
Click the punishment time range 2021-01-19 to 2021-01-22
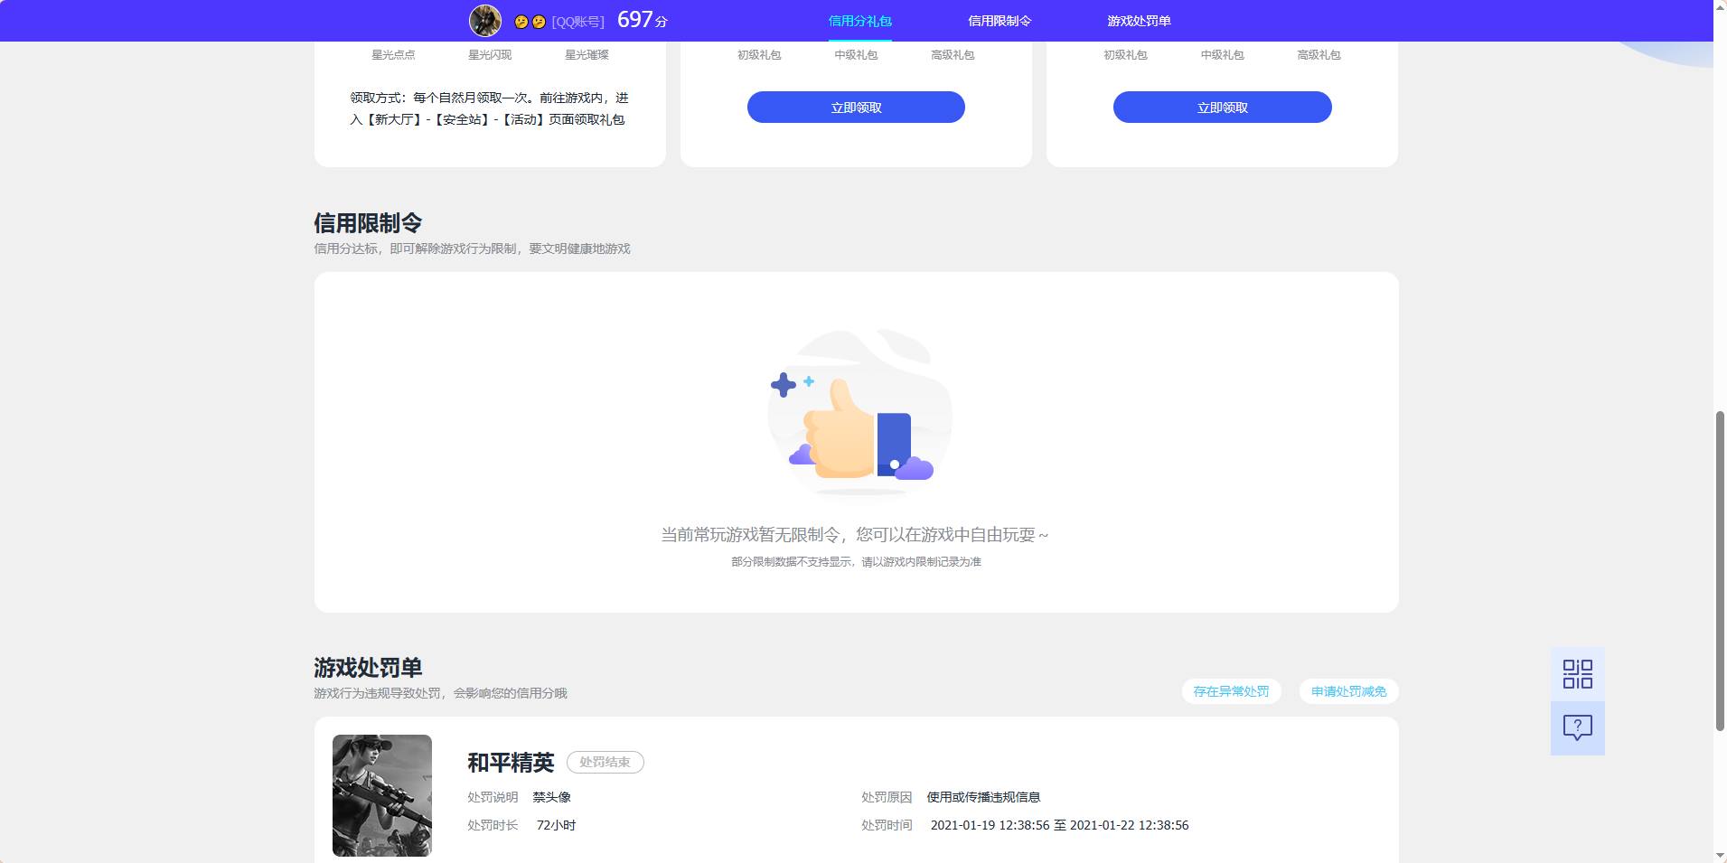(x=1059, y=825)
